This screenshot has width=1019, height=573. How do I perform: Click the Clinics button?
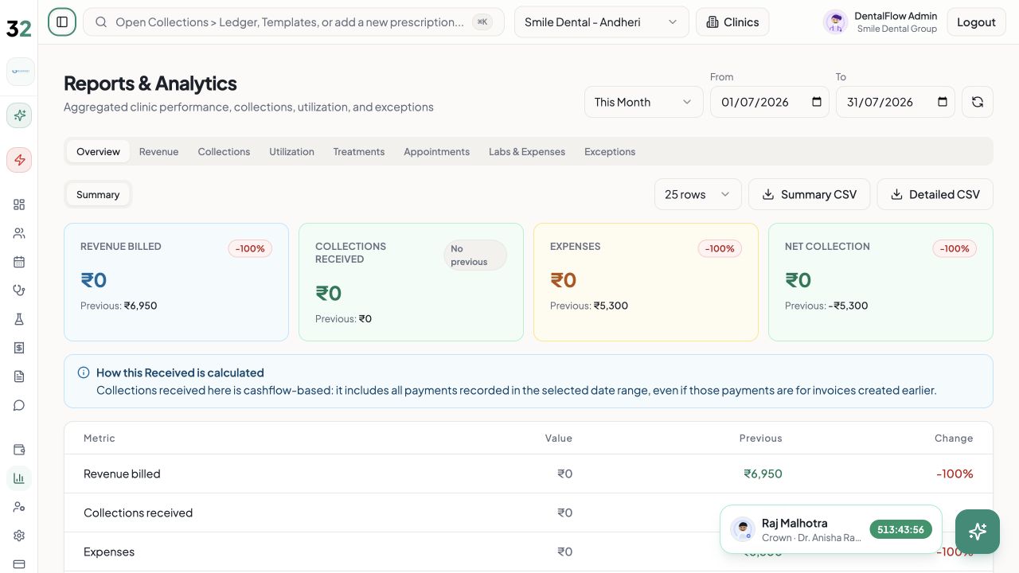(732, 22)
